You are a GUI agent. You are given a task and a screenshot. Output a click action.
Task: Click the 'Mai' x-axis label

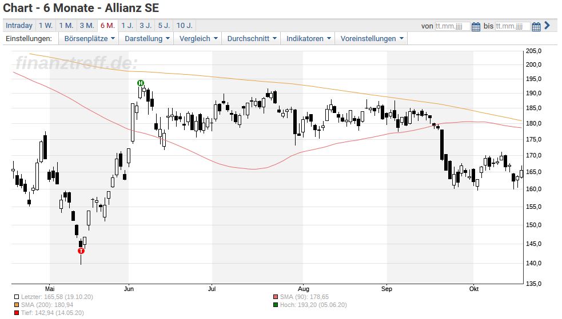pos(50,289)
